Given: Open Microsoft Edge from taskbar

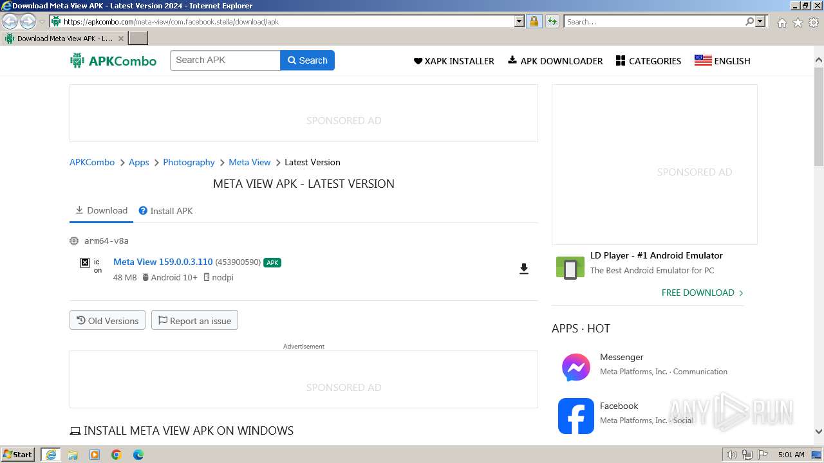Looking at the screenshot, I should pos(138,455).
